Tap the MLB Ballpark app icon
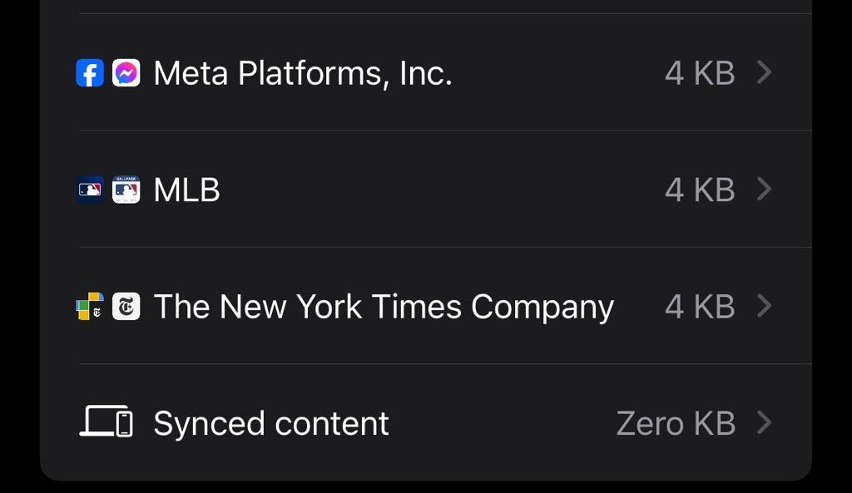 [x=126, y=190]
